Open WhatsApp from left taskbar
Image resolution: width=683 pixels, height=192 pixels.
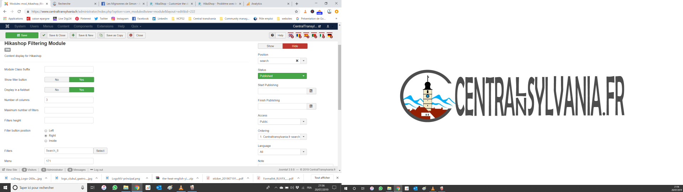pos(115,187)
